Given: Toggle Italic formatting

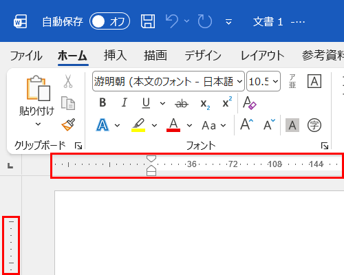Looking at the screenshot, I should pyautogui.click(x=124, y=102).
